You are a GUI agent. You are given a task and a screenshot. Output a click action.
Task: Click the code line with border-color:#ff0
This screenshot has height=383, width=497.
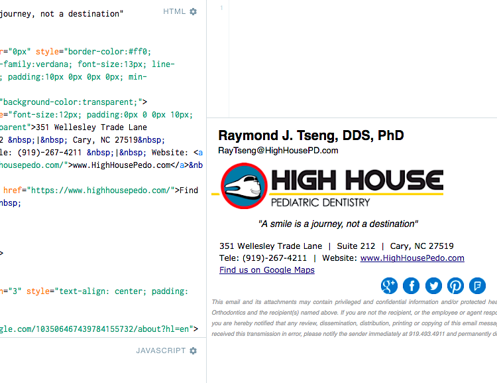76,52
